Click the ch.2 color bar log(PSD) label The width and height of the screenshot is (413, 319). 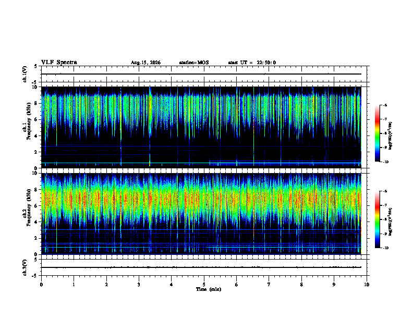tap(391, 222)
